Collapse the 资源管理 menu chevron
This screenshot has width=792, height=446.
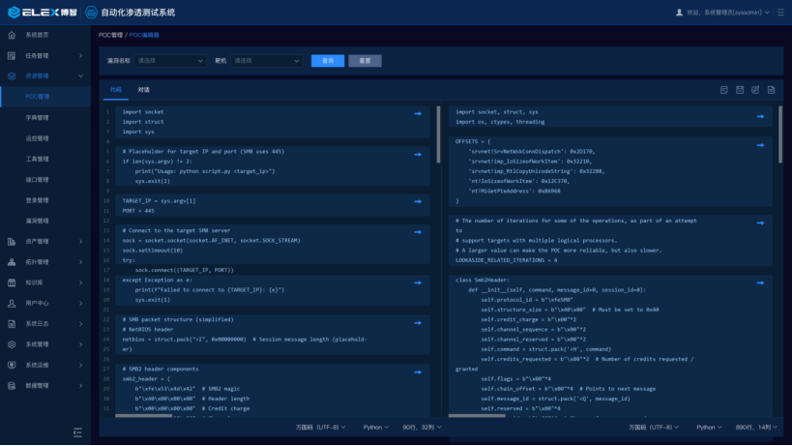pyautogui.click(x=81, y=76)
